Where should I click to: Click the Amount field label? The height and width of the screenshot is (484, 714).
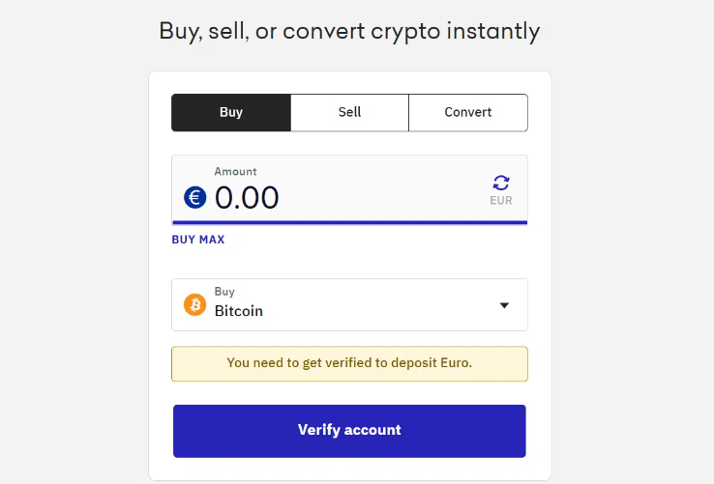pos(236,172)
